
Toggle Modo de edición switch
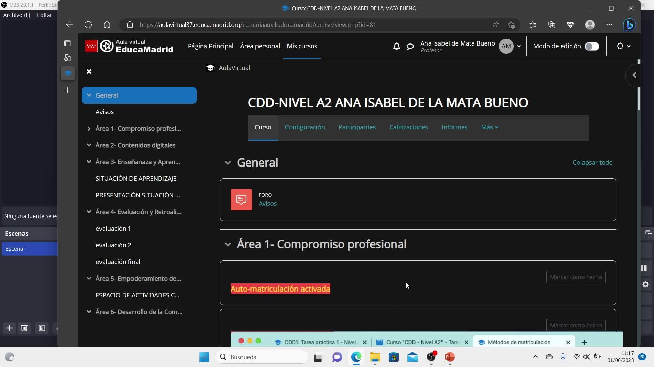(x=592, y=46)
